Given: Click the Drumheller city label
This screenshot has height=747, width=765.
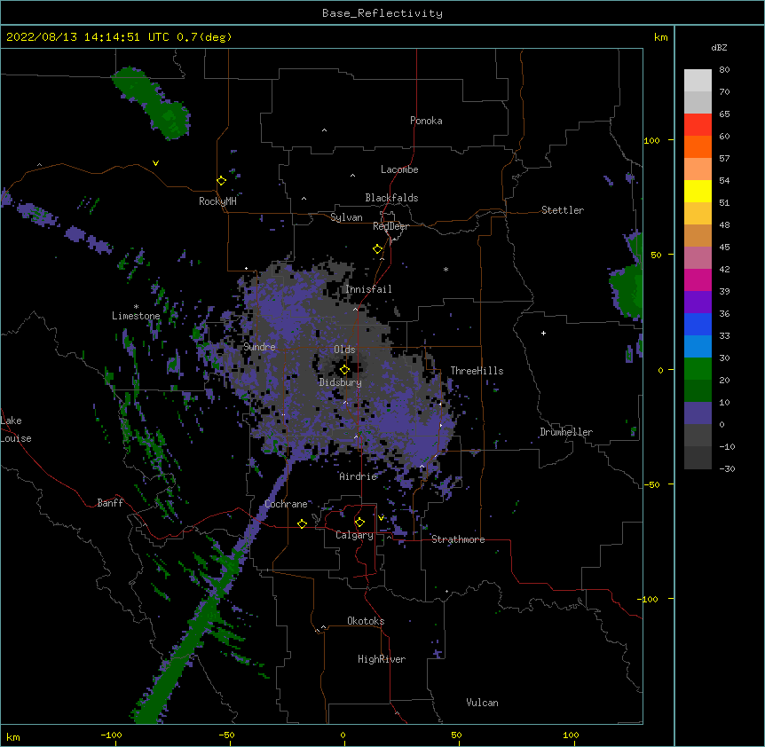Looking at the screenshot, I should [566, 432].
